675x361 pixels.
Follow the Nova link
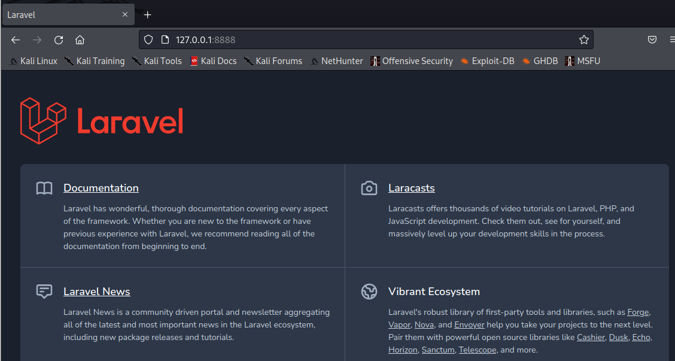tap(424, 325)
